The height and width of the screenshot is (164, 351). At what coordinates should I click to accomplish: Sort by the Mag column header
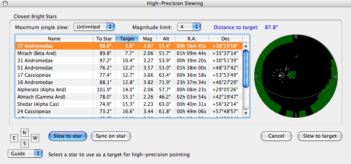pyautogui.click(x=147, y=39)
